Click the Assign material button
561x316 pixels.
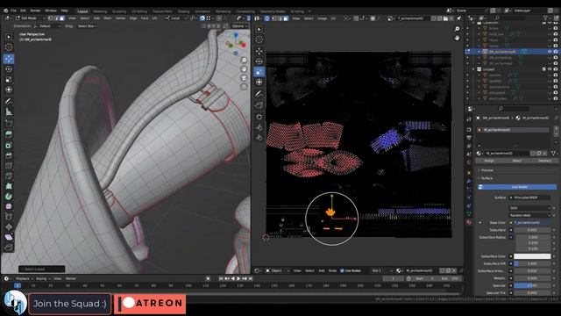(489, 161)
